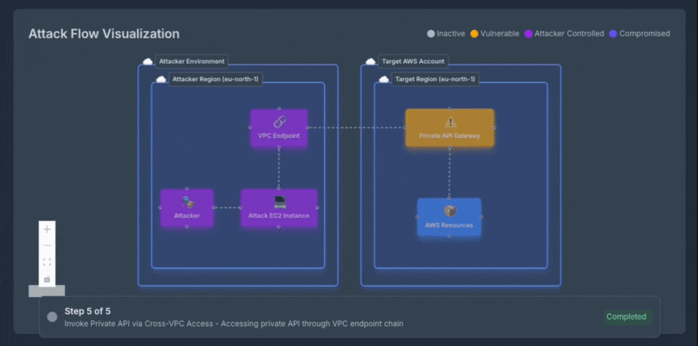Click the gray step status indicator dot
Image resolution: width=698 pixels, height=346 pixels.
[x=52, y=317]
